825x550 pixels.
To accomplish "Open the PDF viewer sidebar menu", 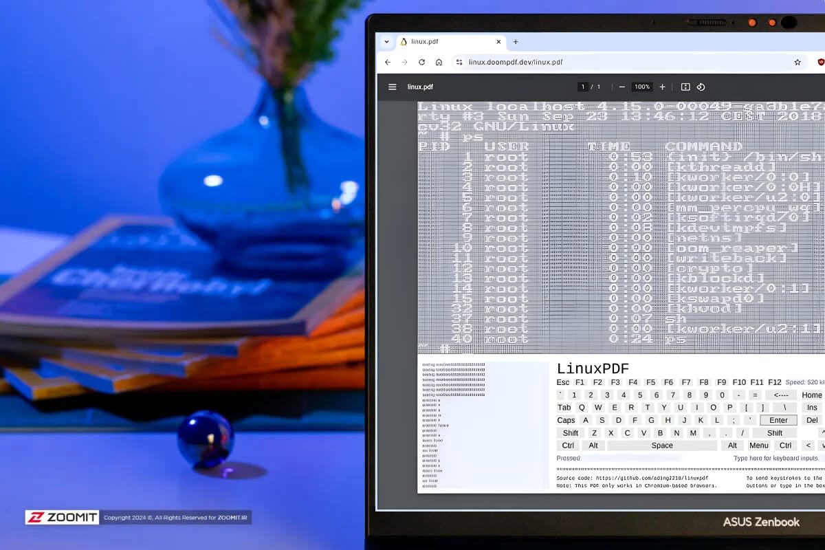I will 393,87.
